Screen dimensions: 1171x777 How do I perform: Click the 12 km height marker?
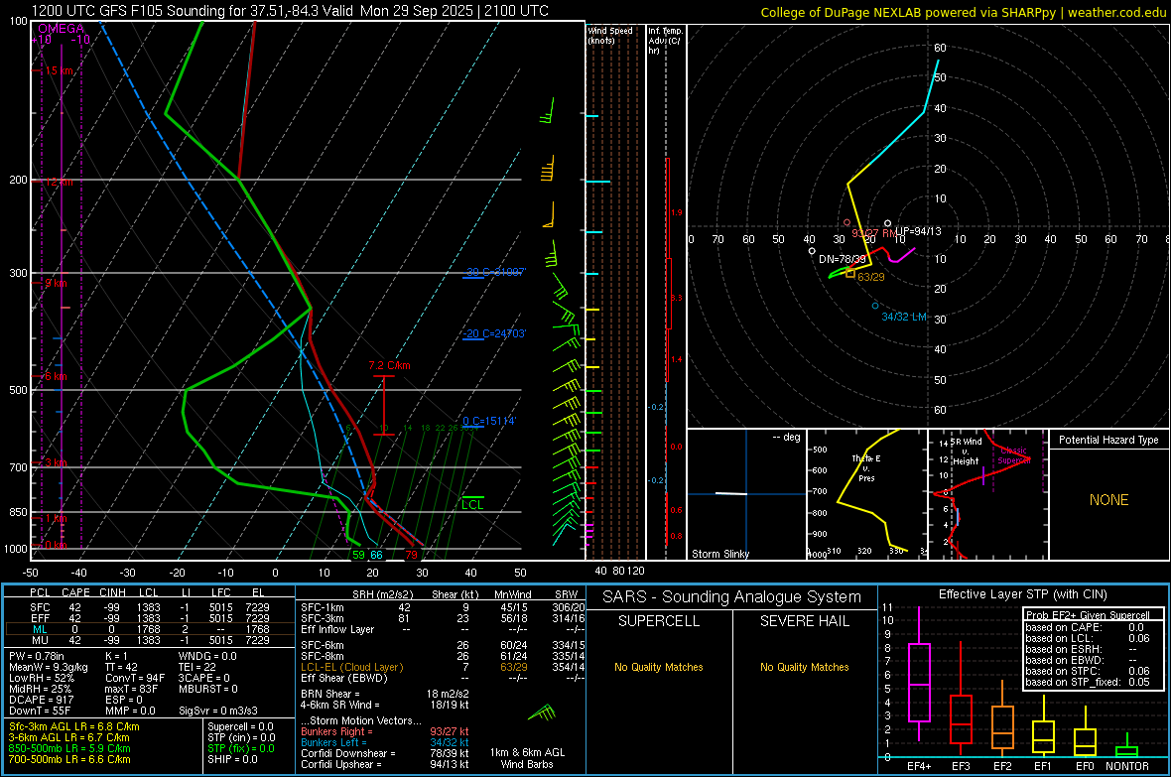point(59,182)
